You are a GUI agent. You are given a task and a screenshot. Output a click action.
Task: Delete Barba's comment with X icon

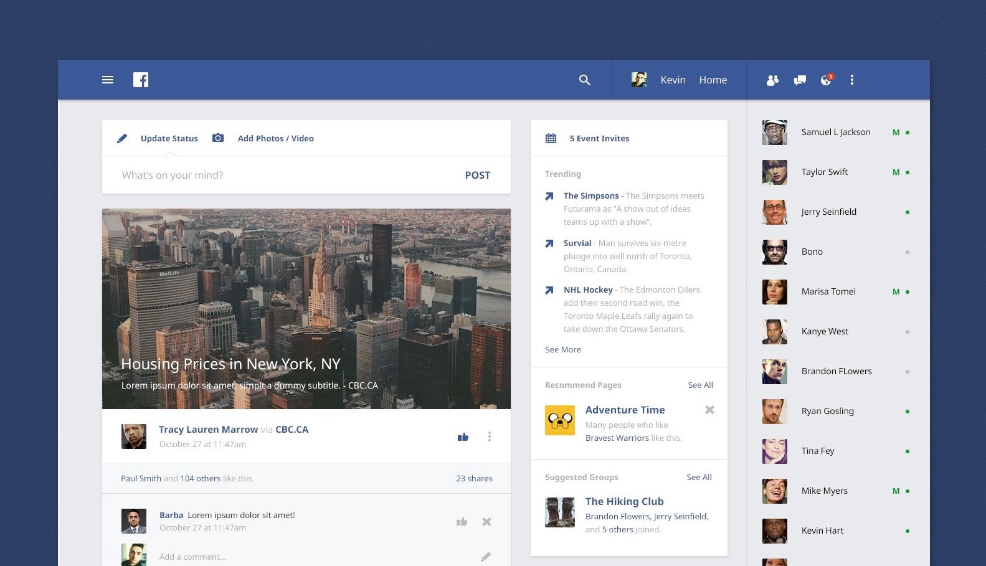[486, 522]
